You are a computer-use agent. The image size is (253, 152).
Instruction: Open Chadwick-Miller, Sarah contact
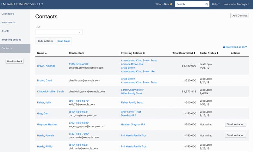click(50, 92)
